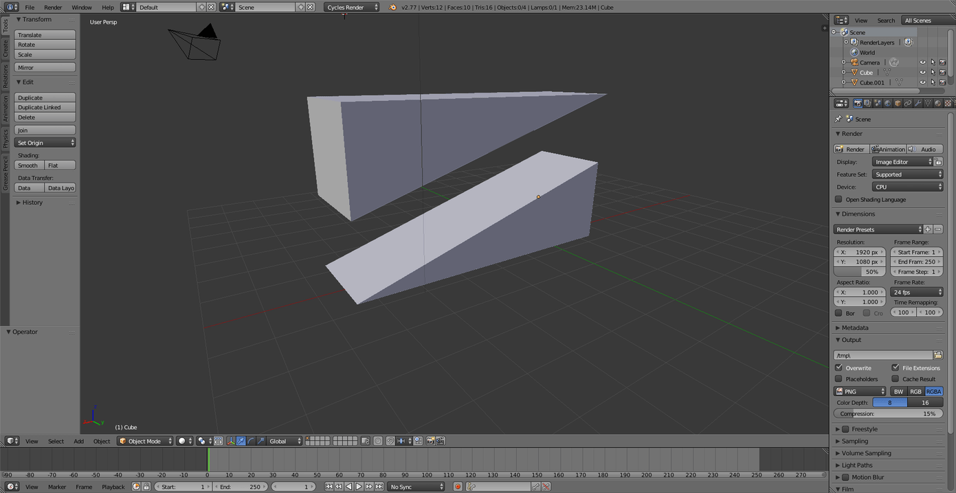The image size is (956, 493).
Task: Click the record keyframe button in timeline
Action: tap(458, 487)
